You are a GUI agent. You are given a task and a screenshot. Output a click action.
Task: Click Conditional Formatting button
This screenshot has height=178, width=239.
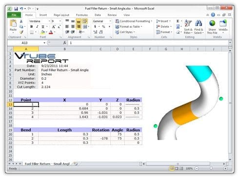[x=134, y=21]
